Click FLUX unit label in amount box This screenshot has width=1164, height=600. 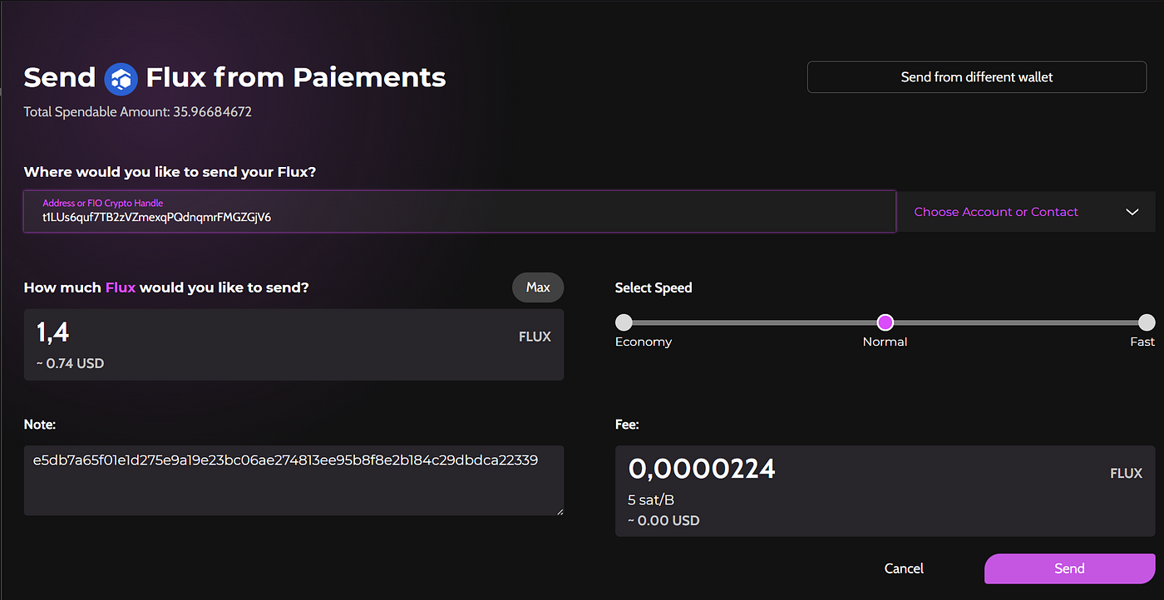click(535, 337)
